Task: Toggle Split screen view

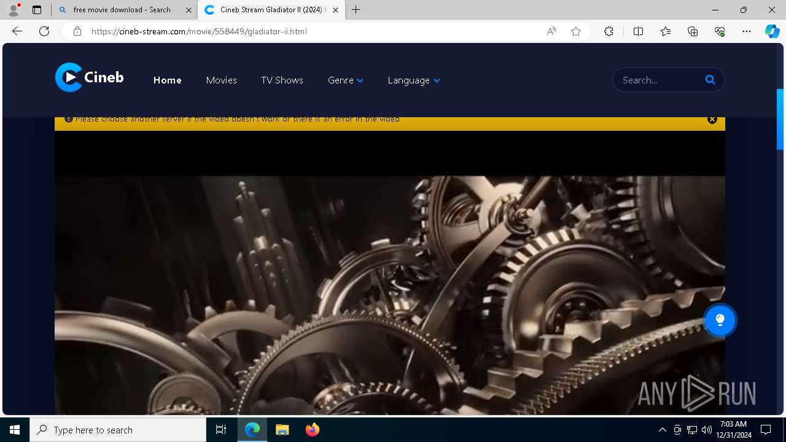Action: [x=638, y=31]
